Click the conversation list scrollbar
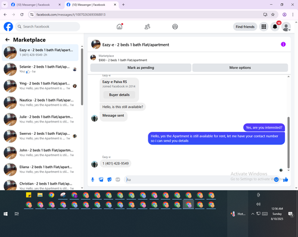 (x=82, y=77)
